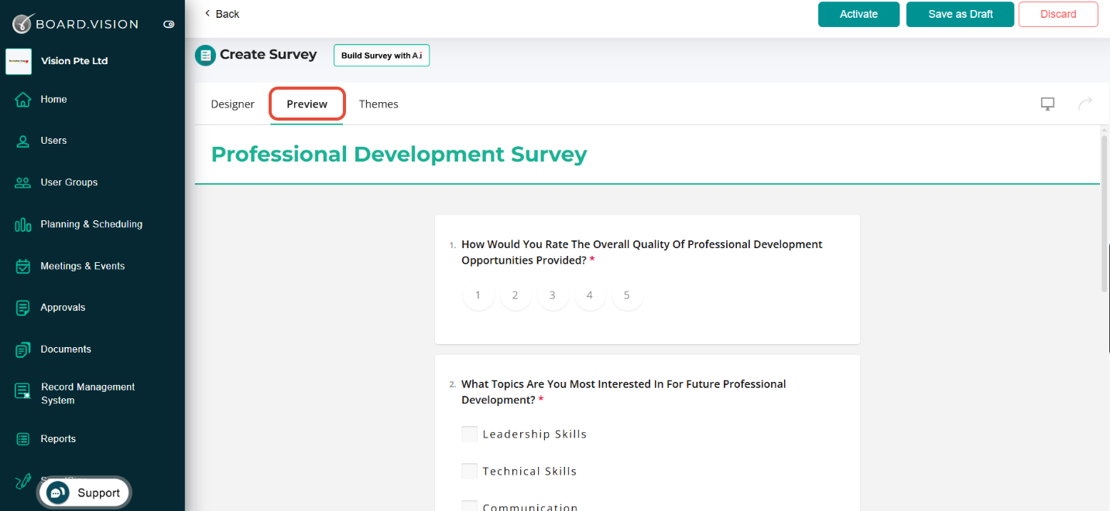Image resolution: width=1110 pixels, height=511 pixels.
Task: Open Meetings & Events
Action: (83, 266)
